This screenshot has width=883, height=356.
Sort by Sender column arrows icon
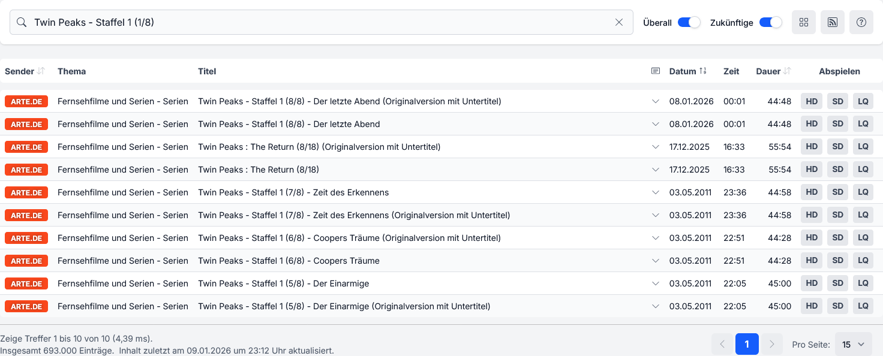point(41,71)
